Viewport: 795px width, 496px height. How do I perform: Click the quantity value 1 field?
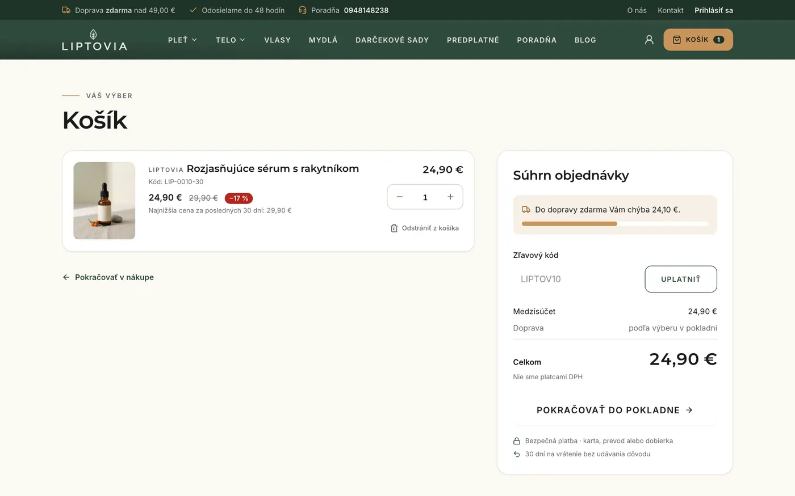click(x=425, y=197)
